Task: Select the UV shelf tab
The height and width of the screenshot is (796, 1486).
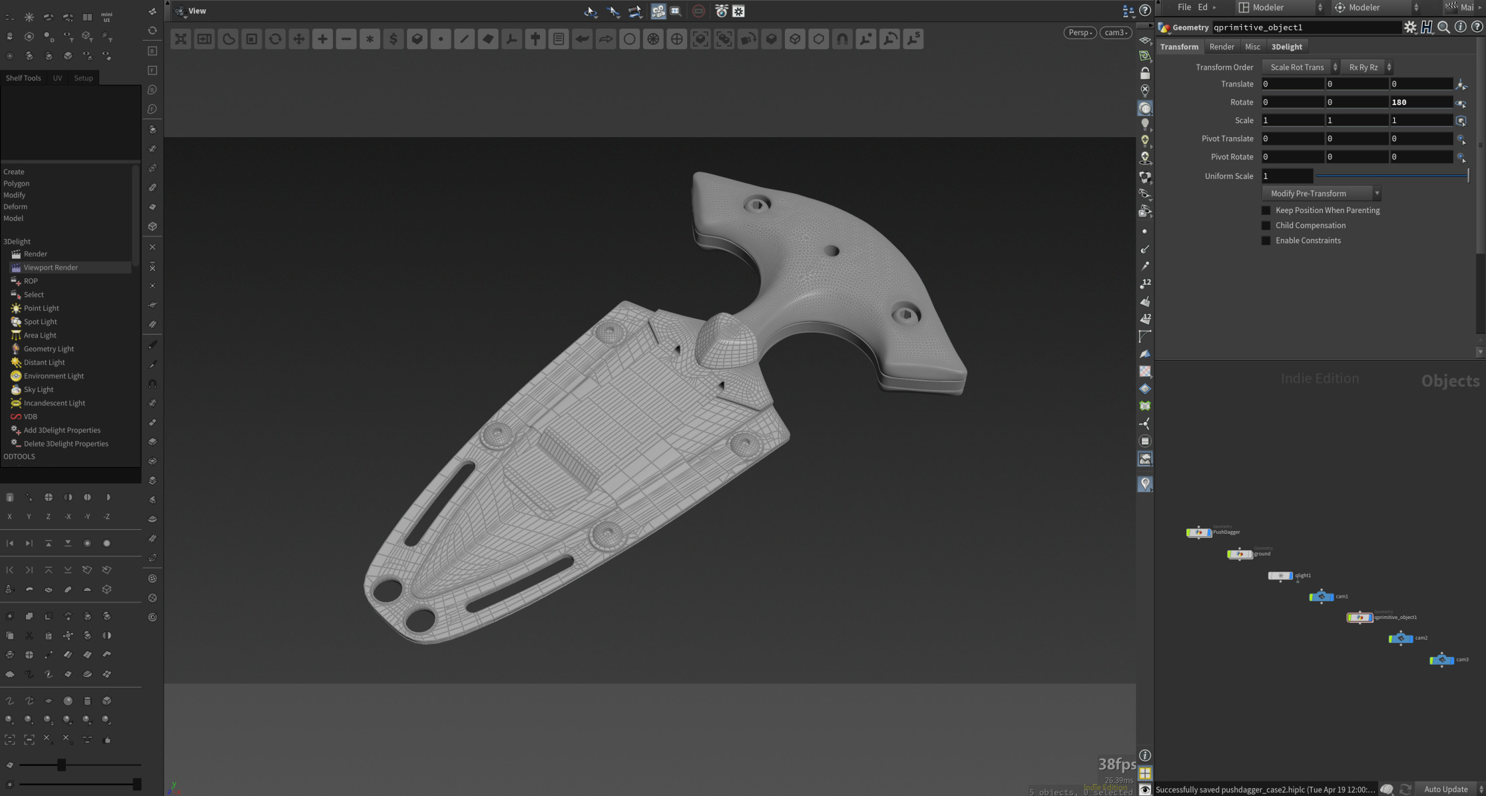Action: 57,78
